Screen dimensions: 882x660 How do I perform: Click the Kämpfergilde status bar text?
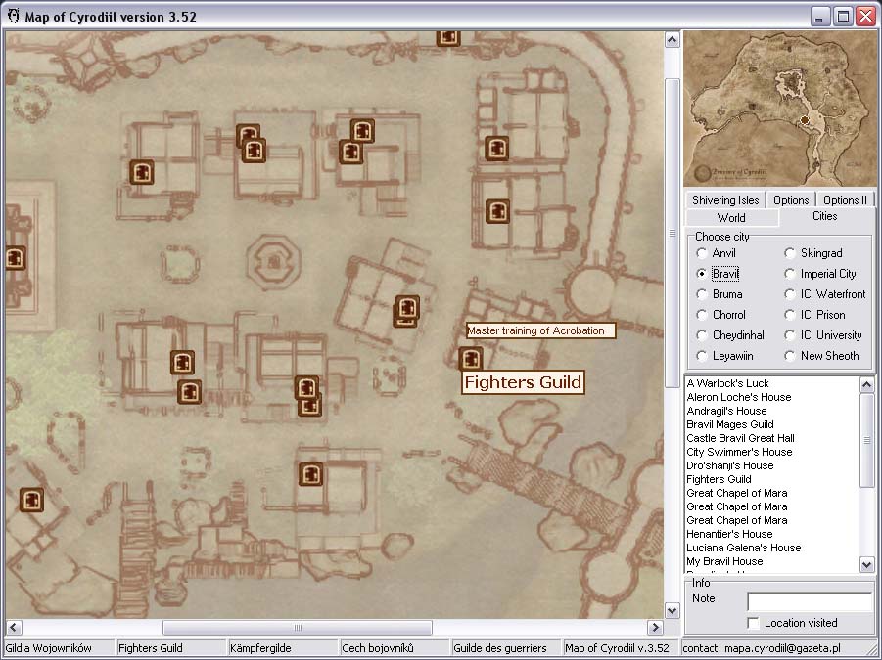(260, 648)
